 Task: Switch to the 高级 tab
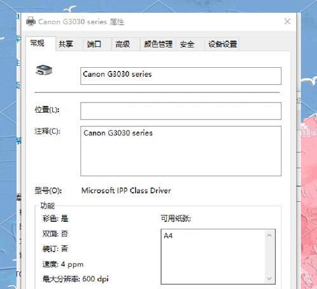click(x=126, y=44)
